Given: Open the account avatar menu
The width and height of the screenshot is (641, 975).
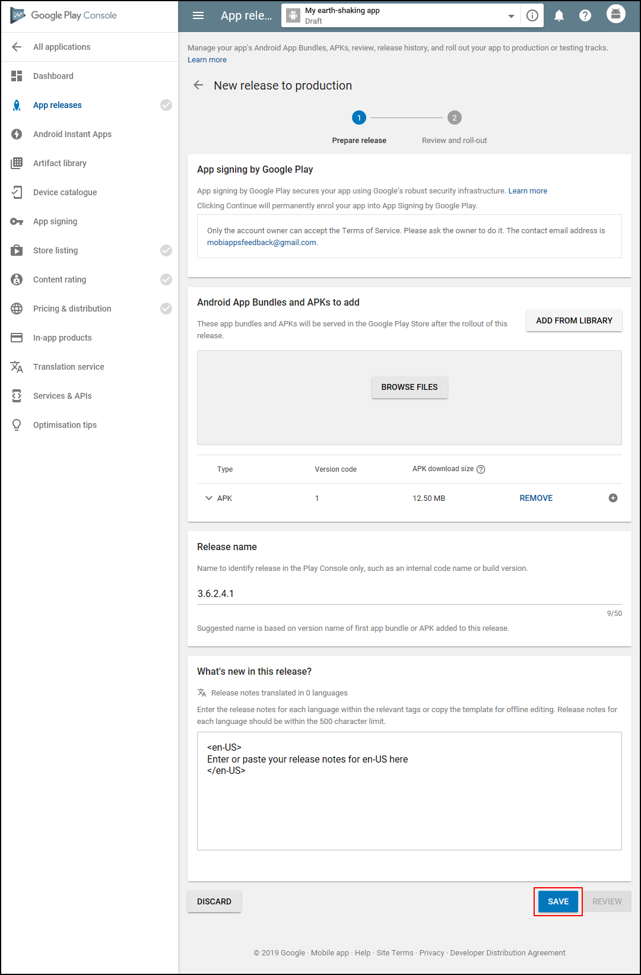Looking at the screenshot, I should [616, 14].
